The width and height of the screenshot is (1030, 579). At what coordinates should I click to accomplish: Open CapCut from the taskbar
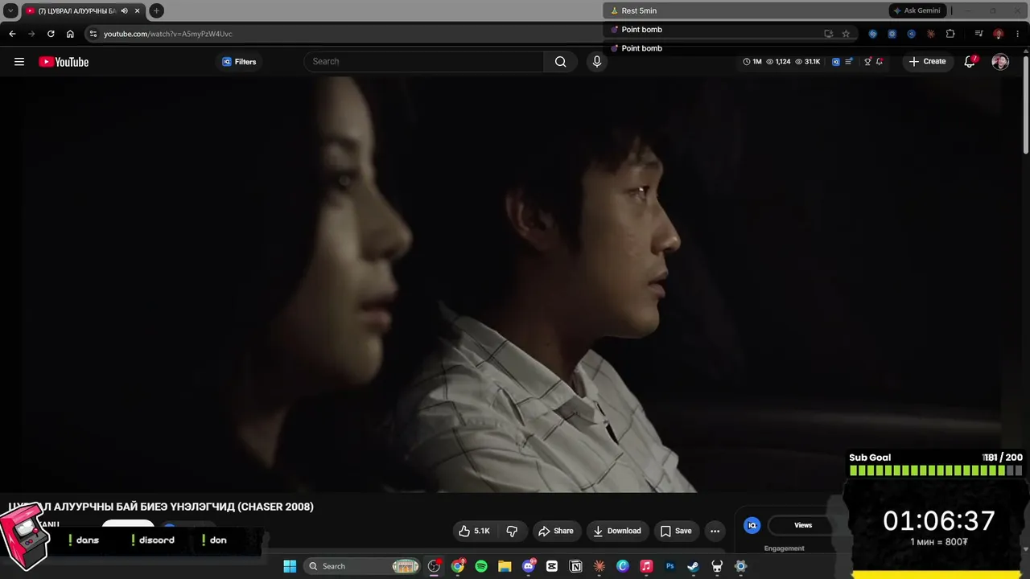click(x=552, y=566)
